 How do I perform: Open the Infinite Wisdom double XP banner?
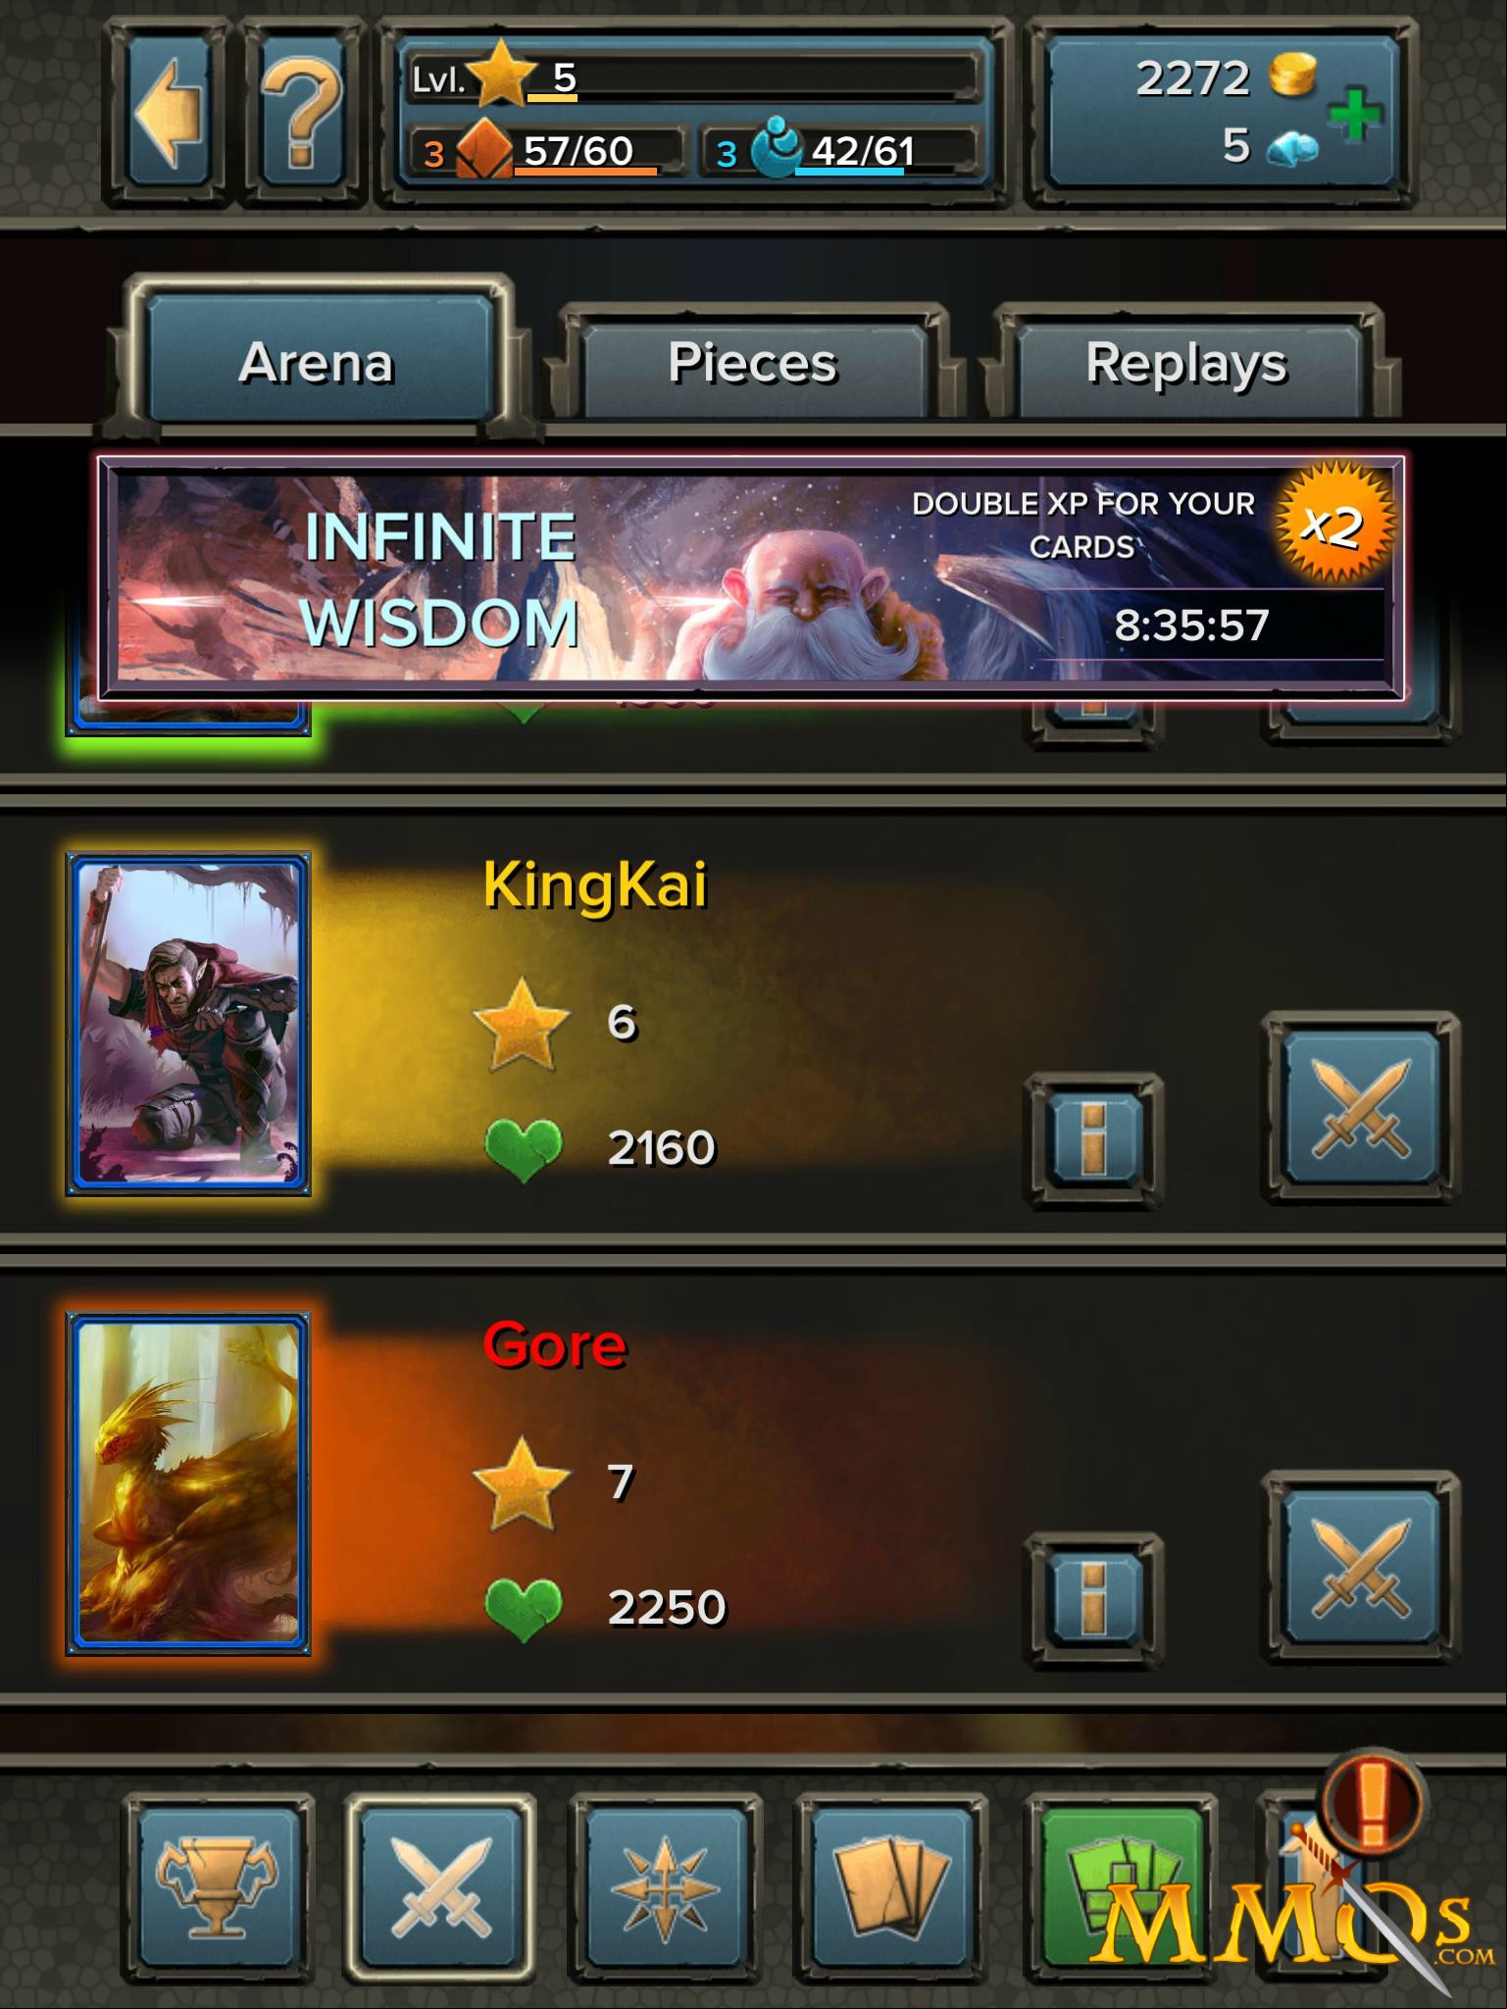tap(752, 578)
